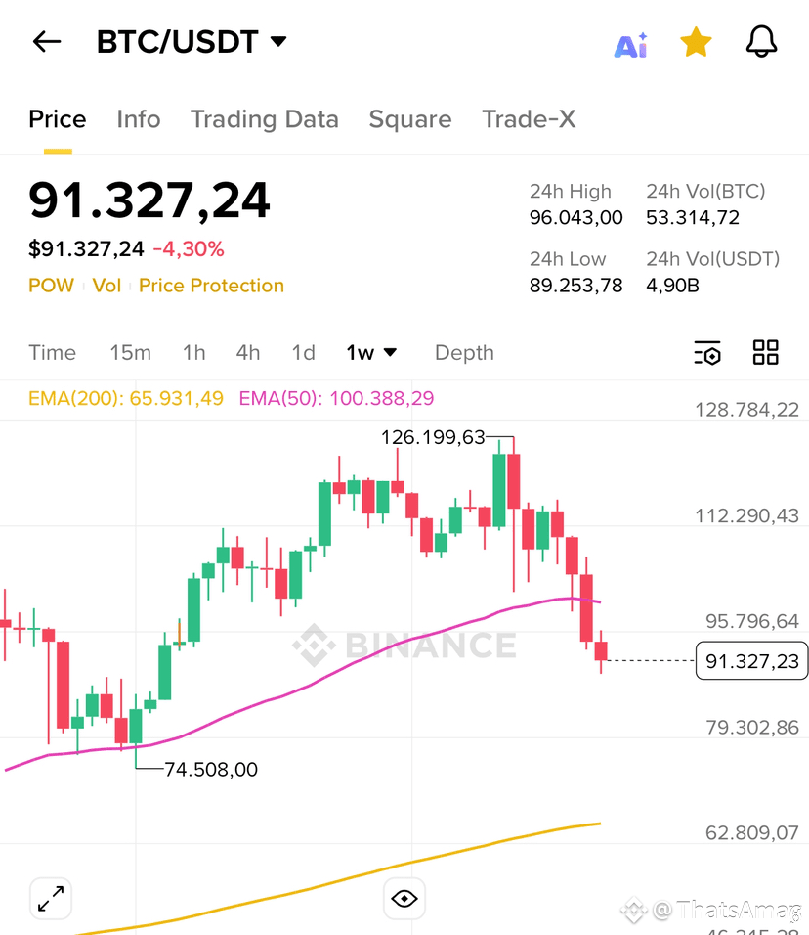Select the Trade-X tab

529,119
